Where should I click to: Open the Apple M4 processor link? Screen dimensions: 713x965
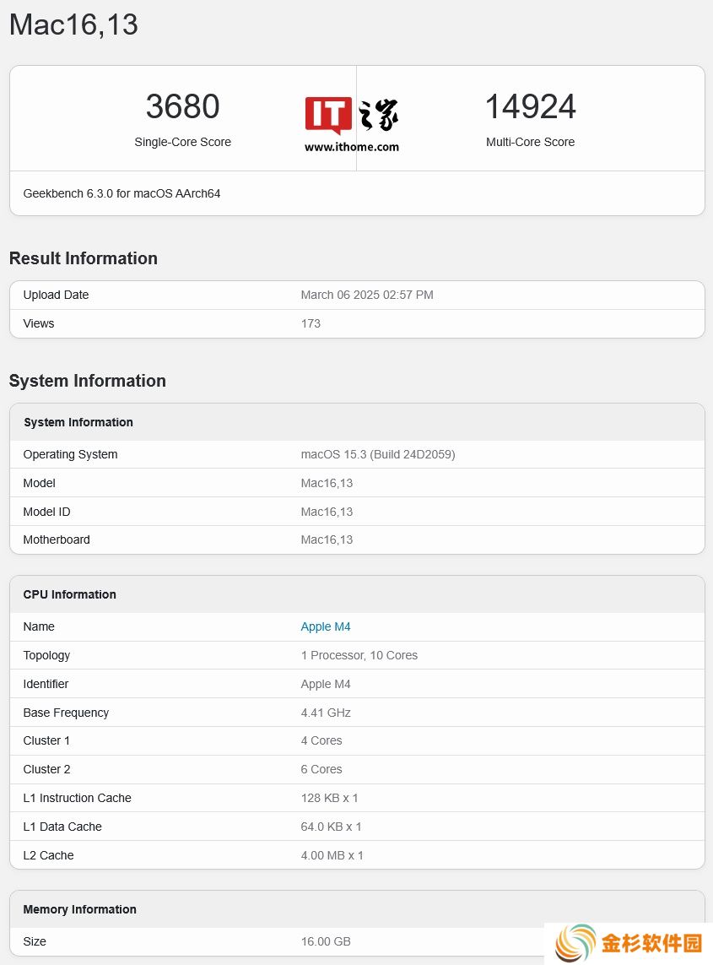[326, 626]
